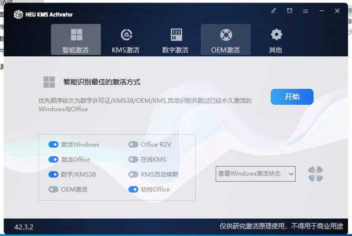Open the 查看Windows激活状态 dropdown

pyautogui.click(x=256, y=174)
